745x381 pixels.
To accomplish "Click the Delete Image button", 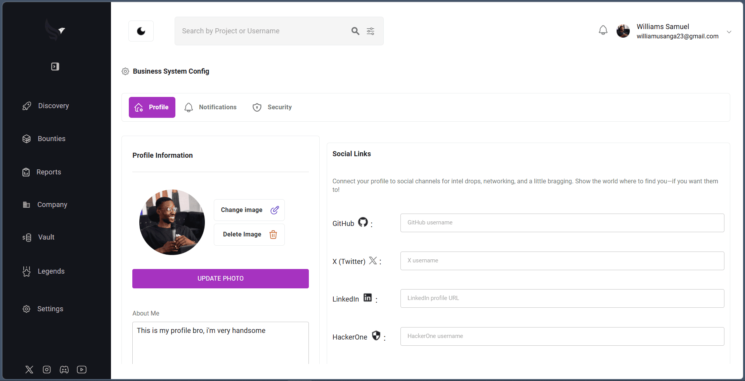I will 249,234.
